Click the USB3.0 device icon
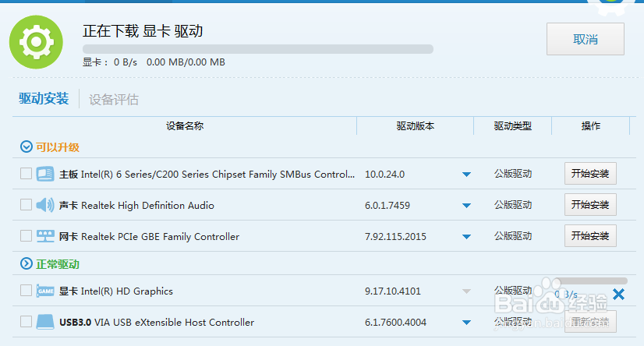644x346 pixels. pyautogui.click(x=45, y=322)
